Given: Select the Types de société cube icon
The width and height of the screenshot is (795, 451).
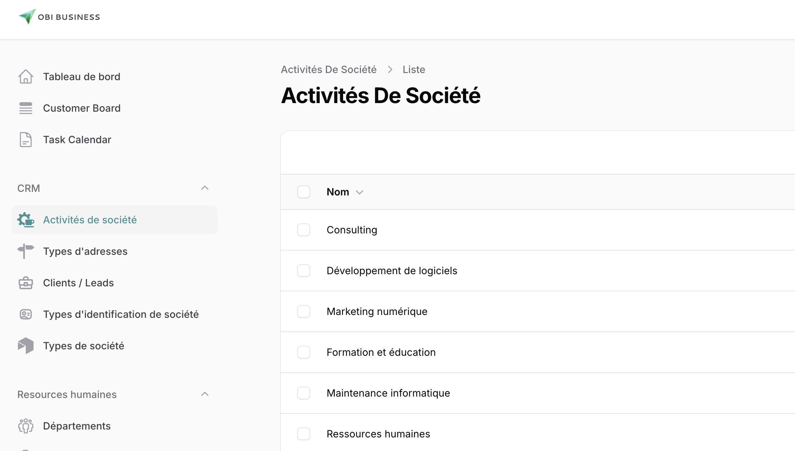Looking at the screenshot, I should pos(26,346).
